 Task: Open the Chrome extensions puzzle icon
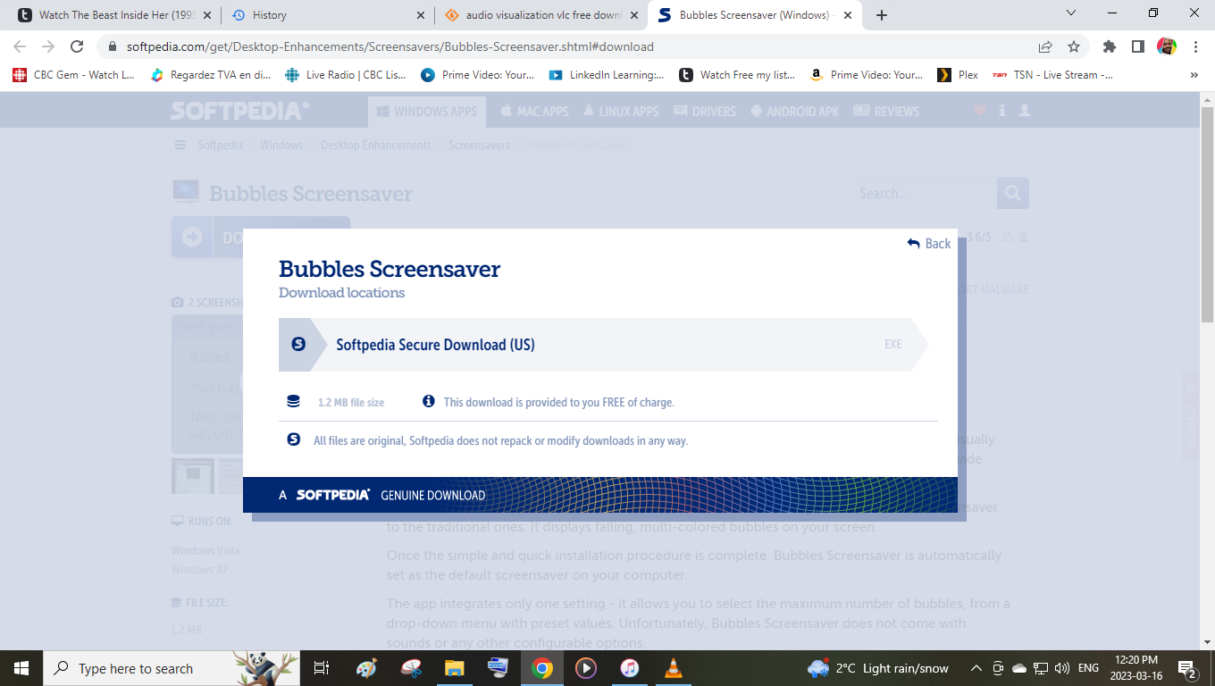coord(1110,46)
